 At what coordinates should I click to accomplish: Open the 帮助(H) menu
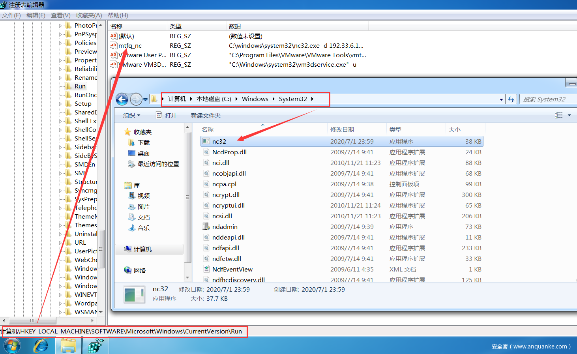[118, 15]
